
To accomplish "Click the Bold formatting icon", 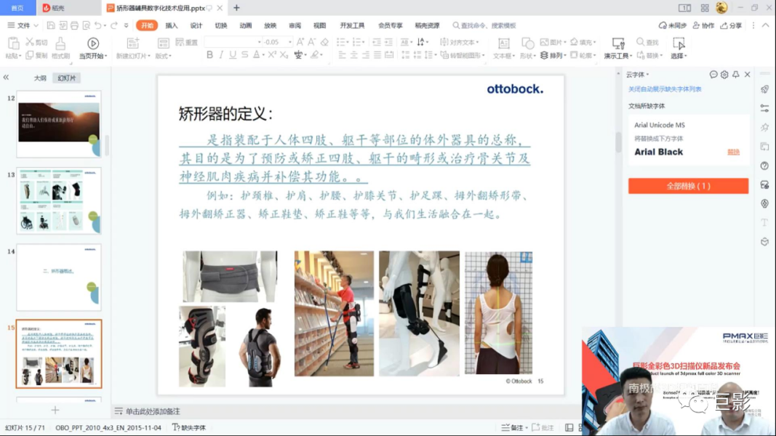I will [x=210, y=55].
